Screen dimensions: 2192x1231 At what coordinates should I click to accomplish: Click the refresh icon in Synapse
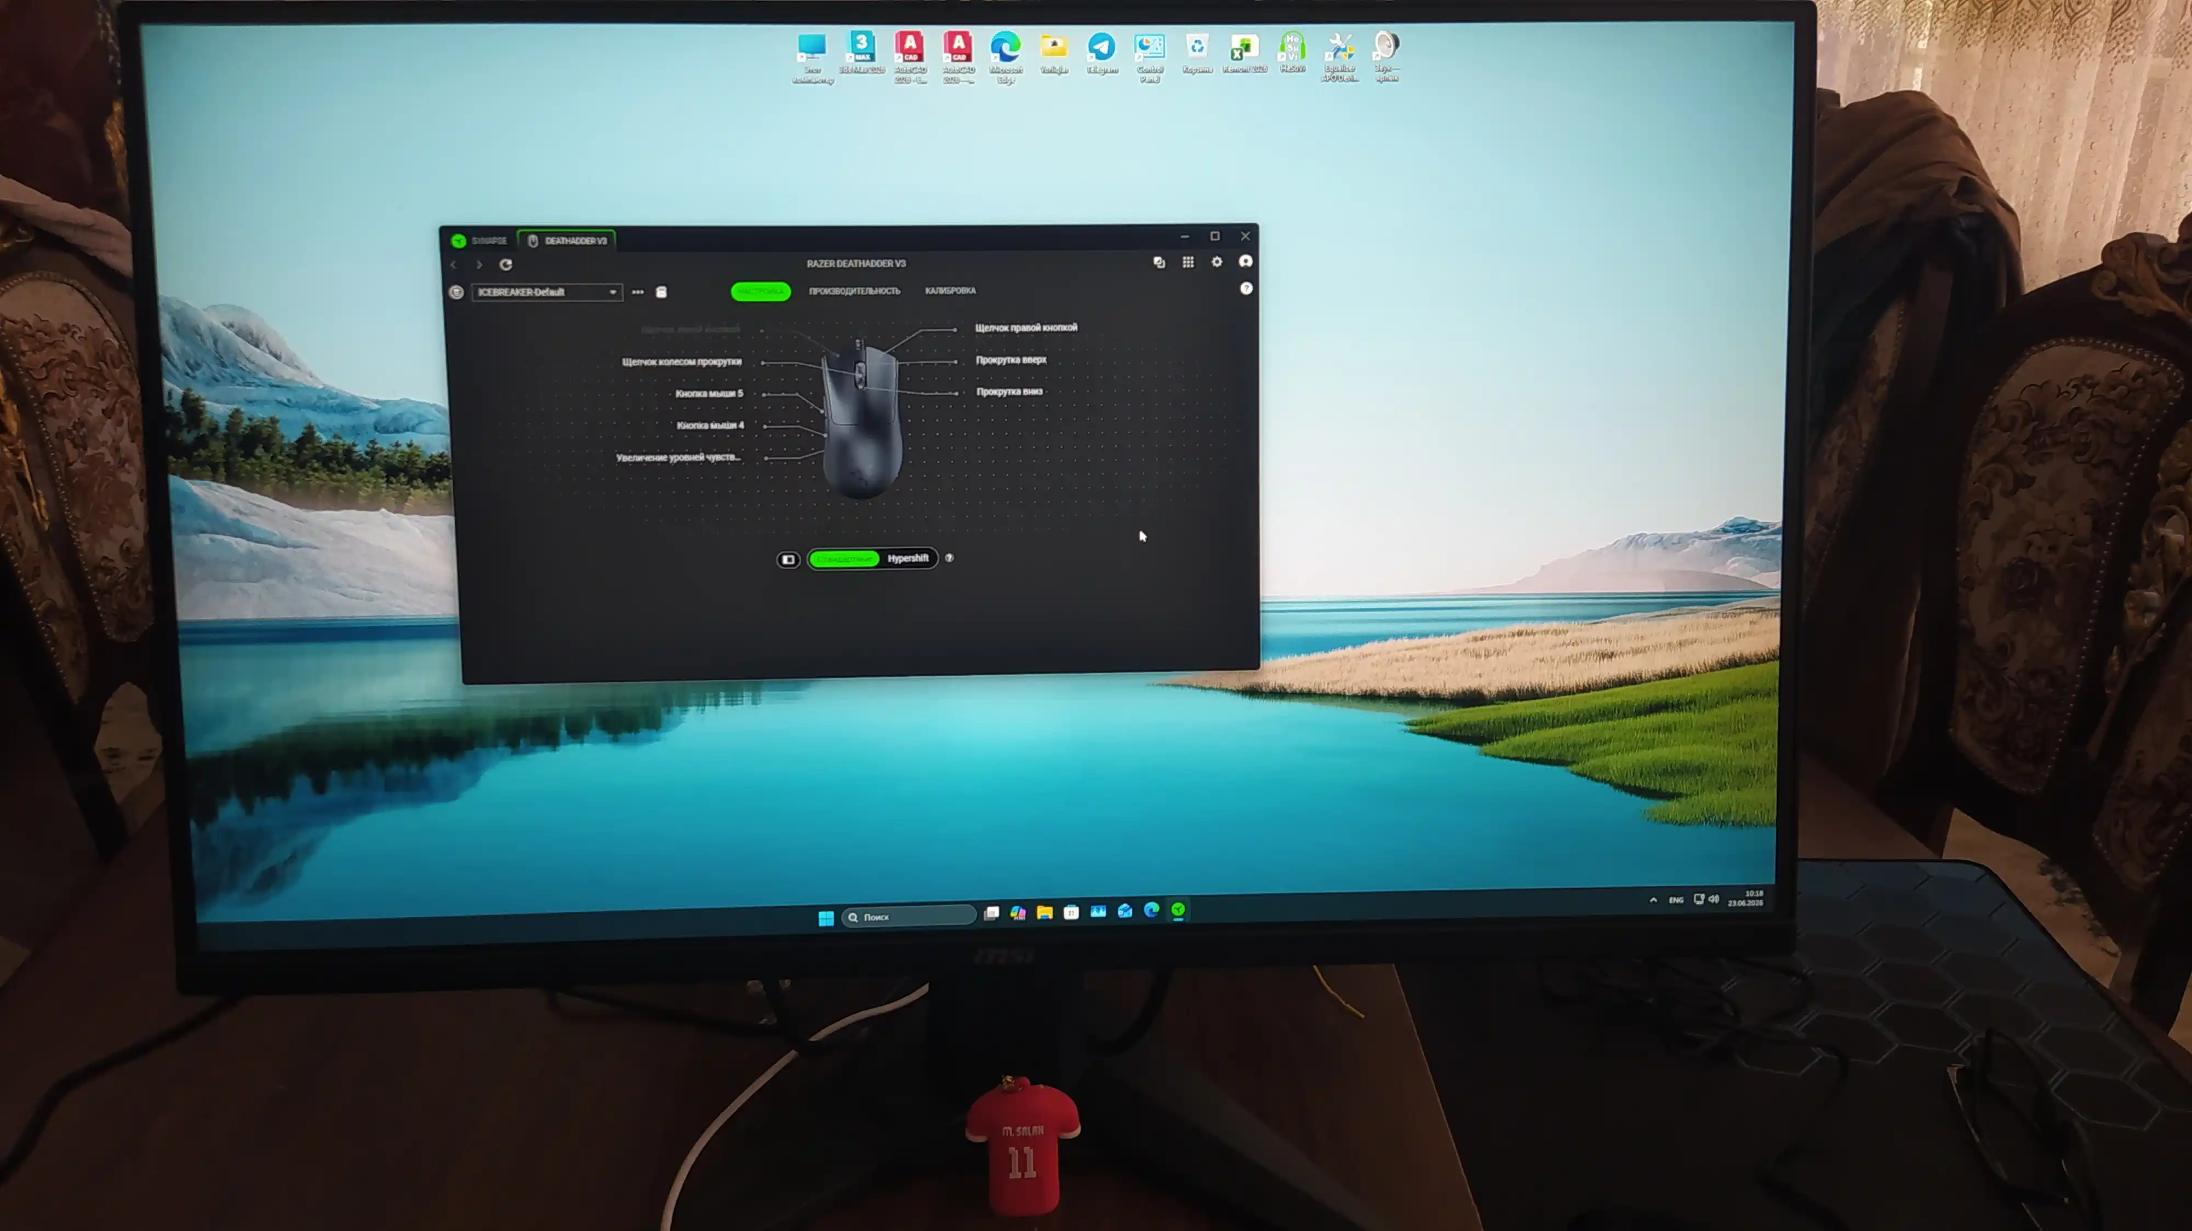(505, 264)
